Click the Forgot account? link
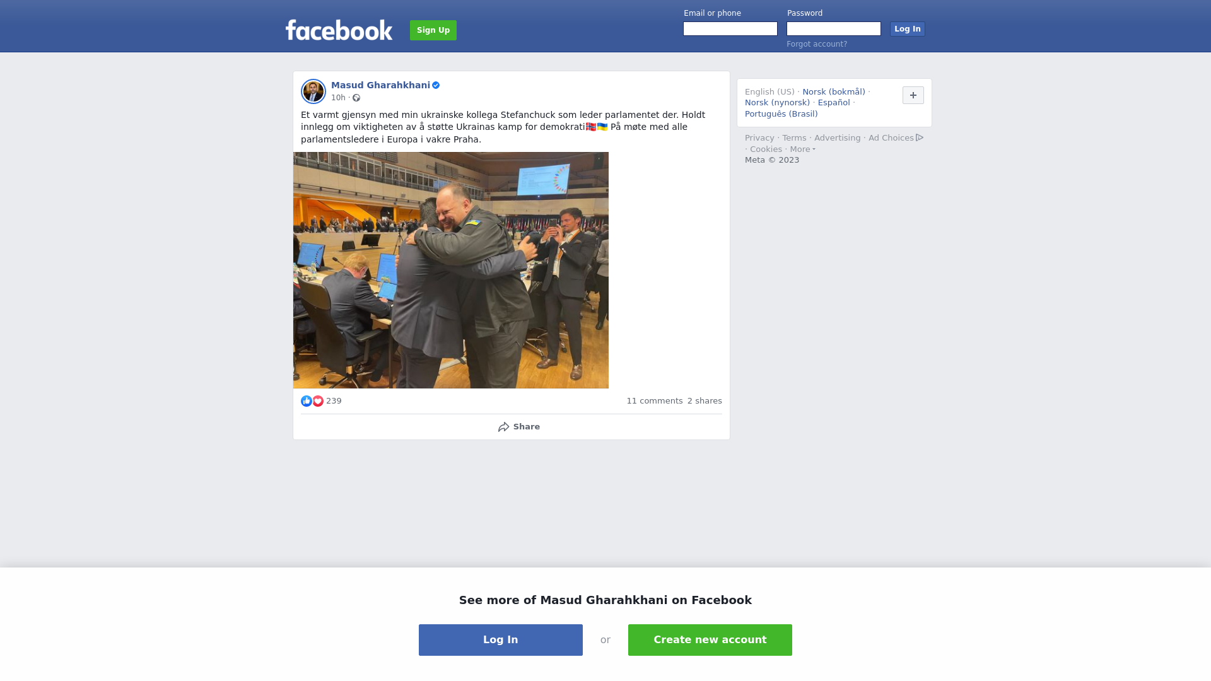This screenshot has height=681, width=1211. pyautogui.click(x=817, y=44)
